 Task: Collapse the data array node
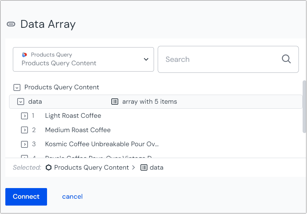click(x=21, y=102)
